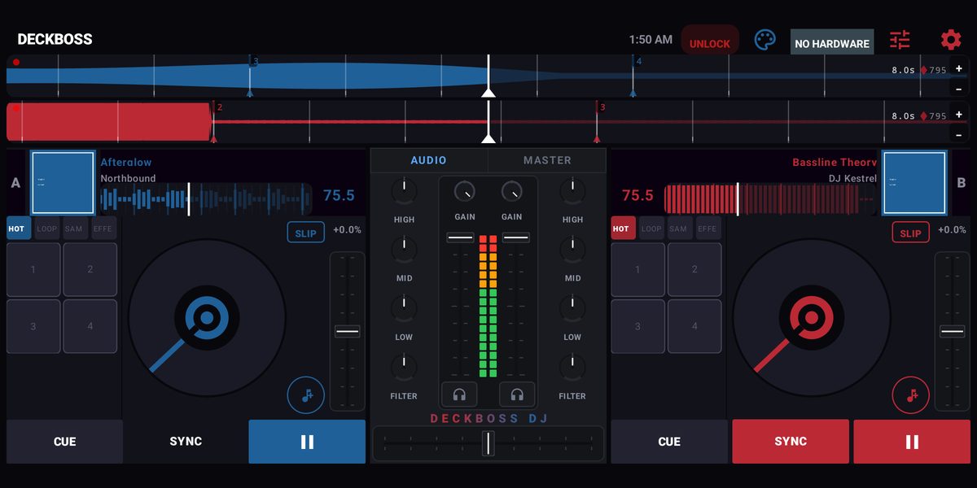Select deck B LOOP tab
This screenshot has width=977, height=488.
pyautogui.click(x=651, y=229)
